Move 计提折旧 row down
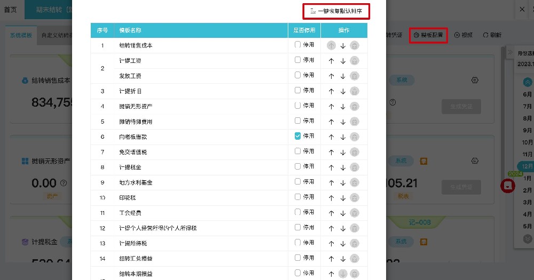Viewport: 534px width, 280px height. (x=343, y=91)
